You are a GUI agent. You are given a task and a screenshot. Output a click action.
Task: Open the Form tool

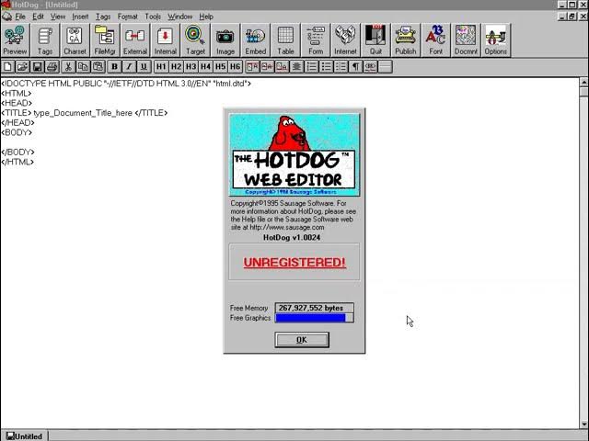tap(316, 40)
